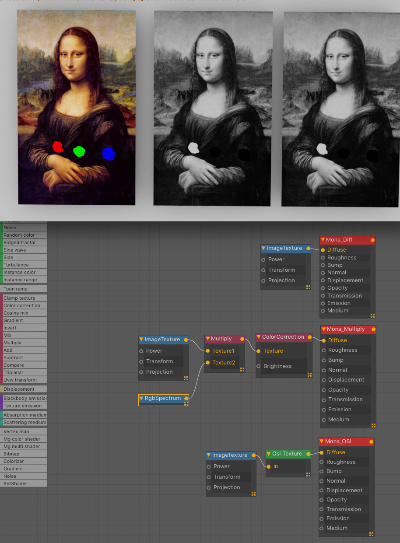Add a Scattering medium node

[x=24, y=422]
